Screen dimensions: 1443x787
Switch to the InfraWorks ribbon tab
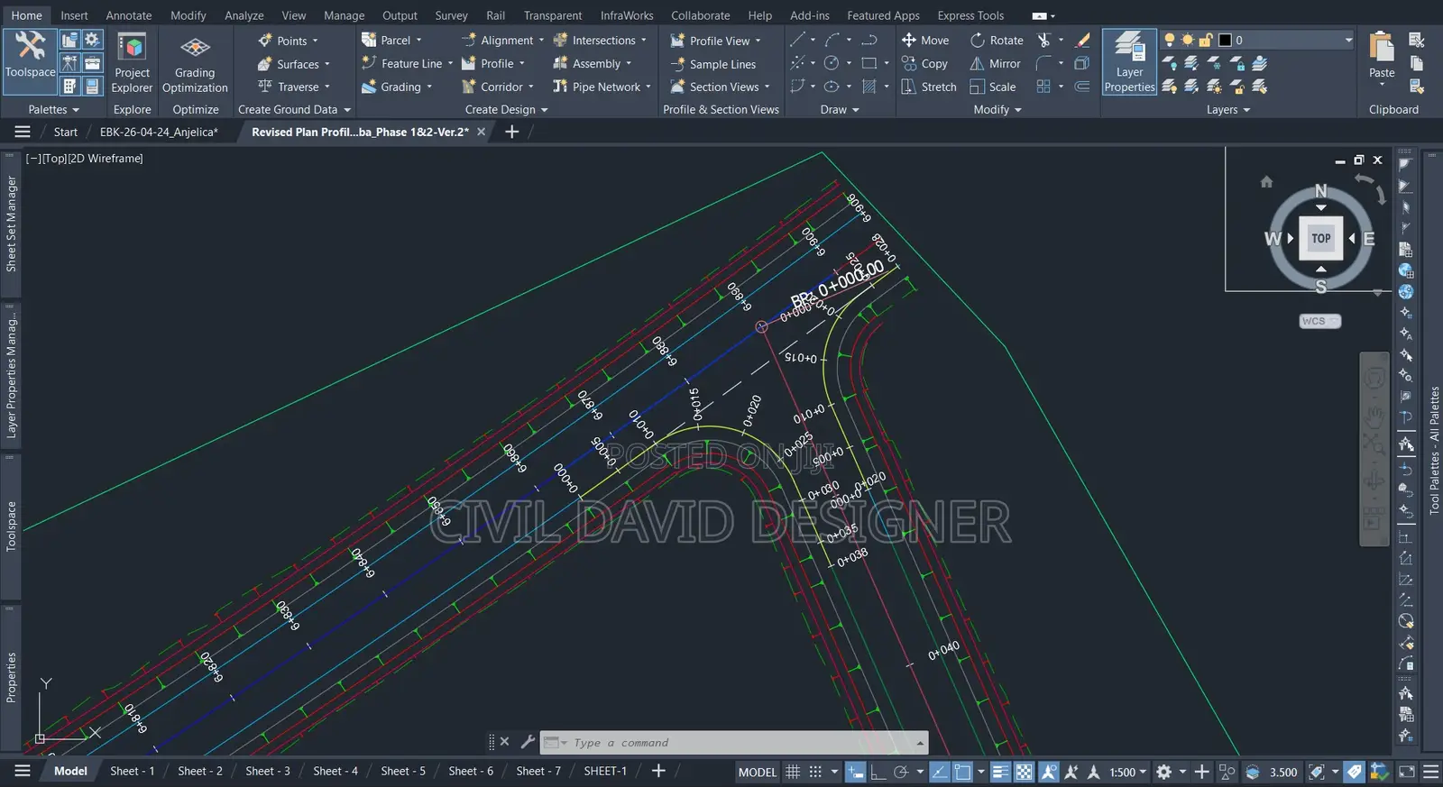[627, 15]
